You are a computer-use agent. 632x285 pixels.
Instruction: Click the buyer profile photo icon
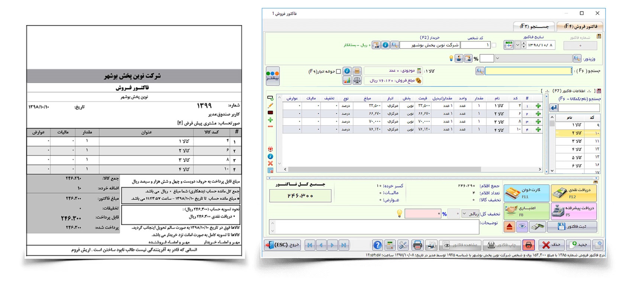coord(377,45)
